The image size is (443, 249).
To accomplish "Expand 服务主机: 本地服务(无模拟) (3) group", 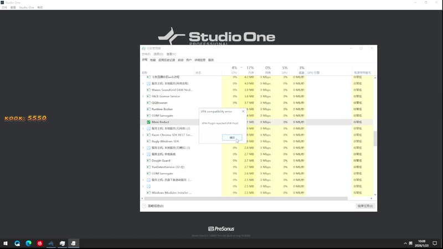I will click(143, 148).
